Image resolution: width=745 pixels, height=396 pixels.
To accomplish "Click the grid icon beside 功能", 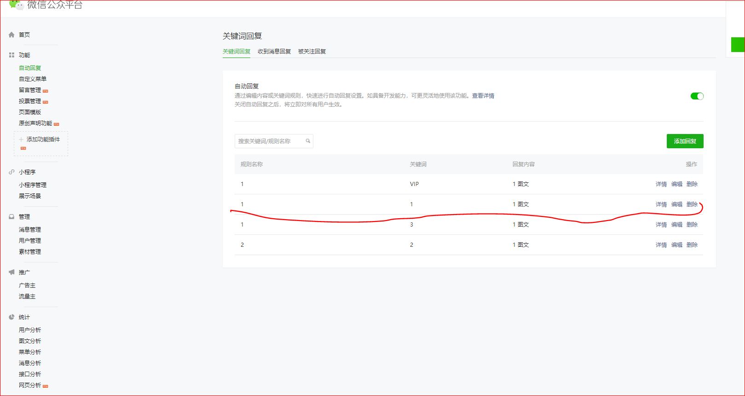I will tap(12, 55).
